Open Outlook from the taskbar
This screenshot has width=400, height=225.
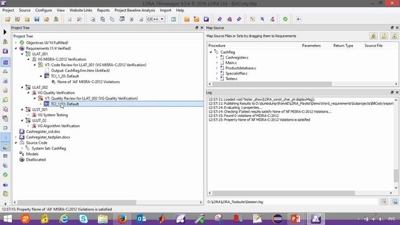tap(141, 219)
